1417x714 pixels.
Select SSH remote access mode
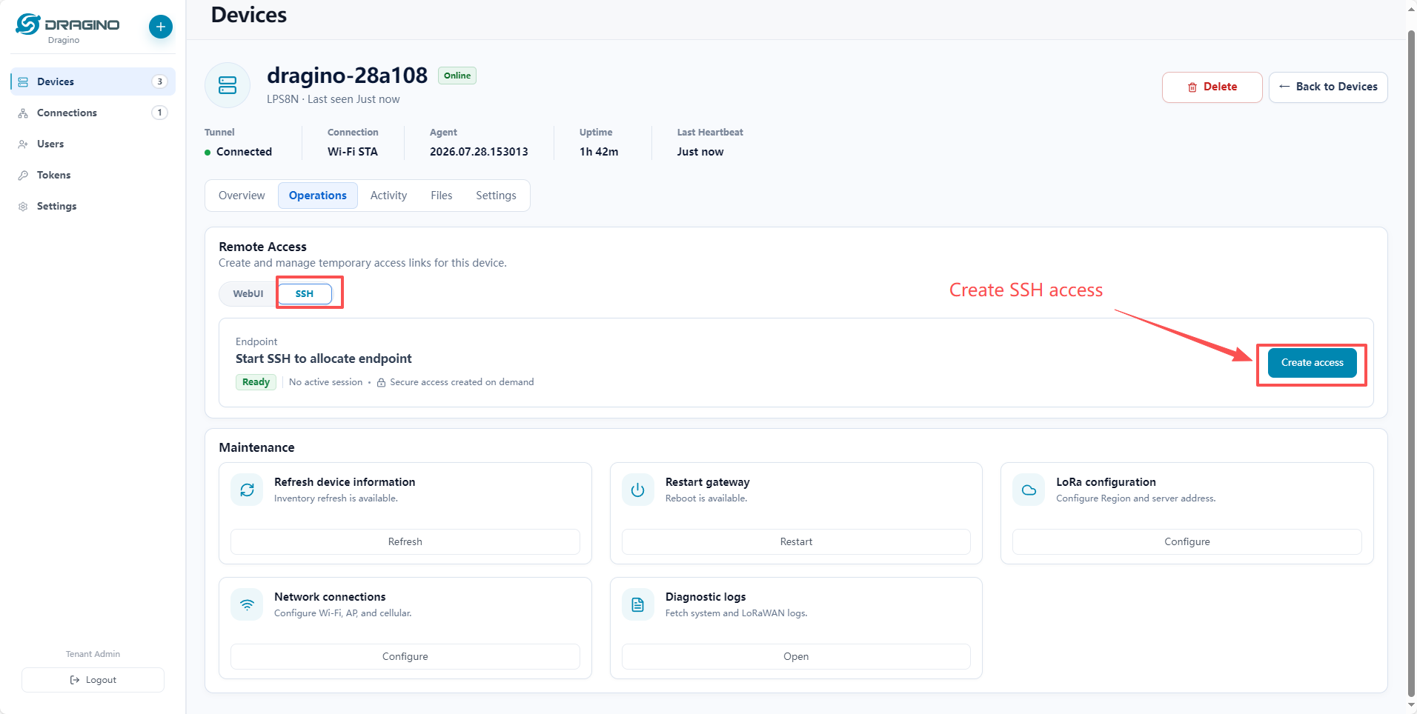[305, 294]
